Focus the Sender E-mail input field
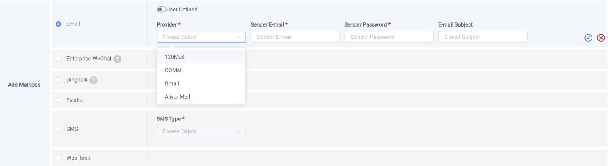608x166 pixels. point(295,37)
